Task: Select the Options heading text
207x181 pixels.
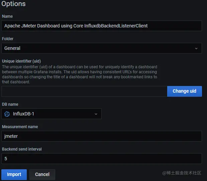Action: coord(13,4)
